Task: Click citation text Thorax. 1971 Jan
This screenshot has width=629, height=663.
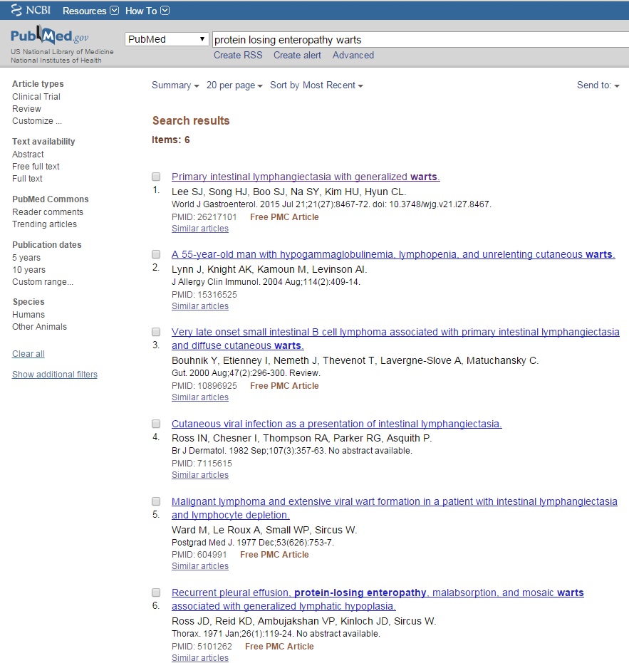Action: [x=276, y=634]
